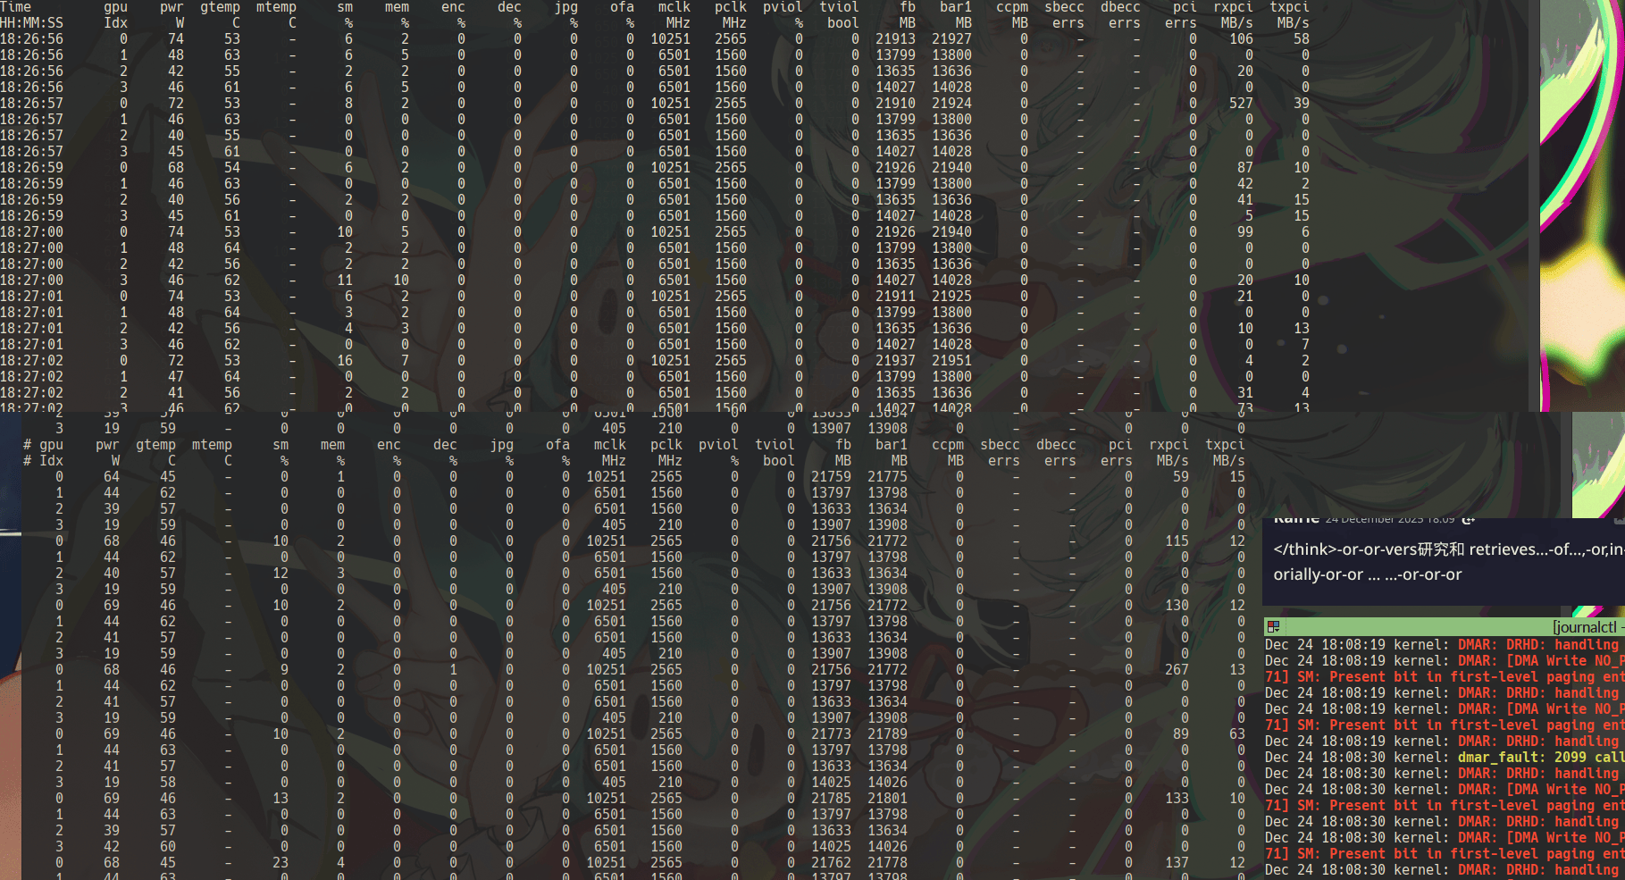1625x880 pixels.
Task: Click gtemp value 60 in lower terminal
Action: point(168,847)
